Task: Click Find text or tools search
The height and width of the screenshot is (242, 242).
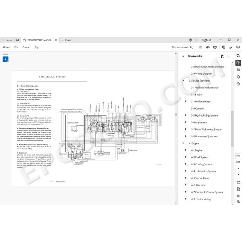Action: point(182,47)
